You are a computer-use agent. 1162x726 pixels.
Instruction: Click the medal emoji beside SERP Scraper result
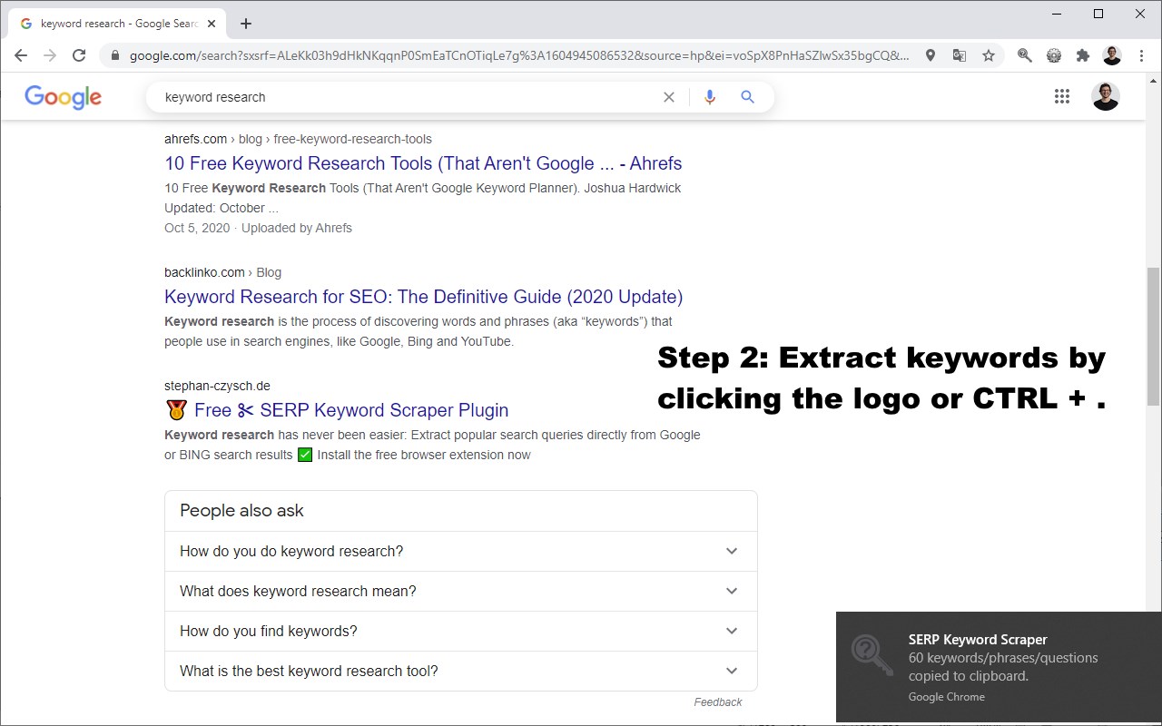click(x=176, y=410)
